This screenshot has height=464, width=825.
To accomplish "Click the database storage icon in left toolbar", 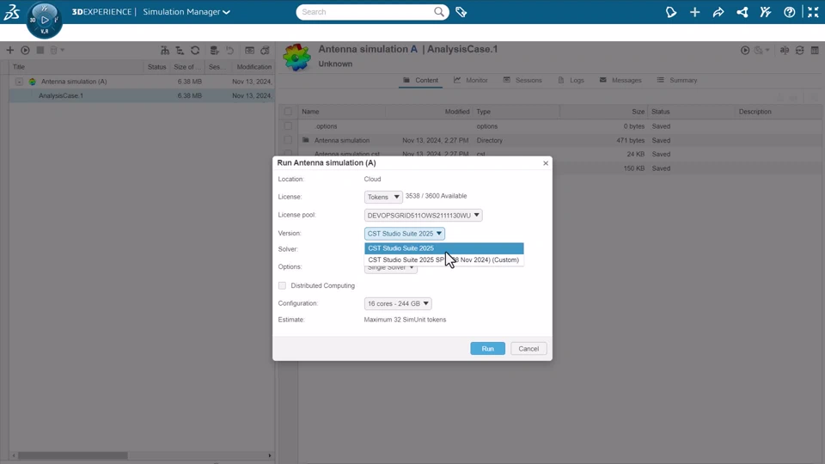I will click(214, 51).
